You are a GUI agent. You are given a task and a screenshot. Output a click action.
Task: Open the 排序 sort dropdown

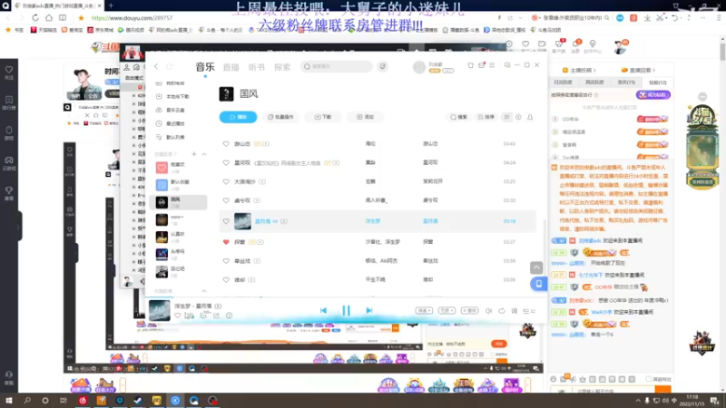[x=486, y=117]
